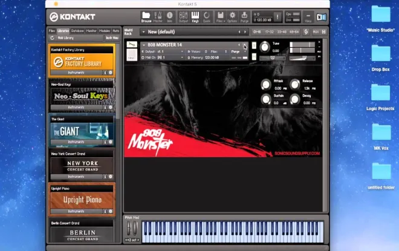The width and height of the screenshot is (399, 251).
Task: Click the +2 oct keyboard transpose control
Action: tap(132, 240)
